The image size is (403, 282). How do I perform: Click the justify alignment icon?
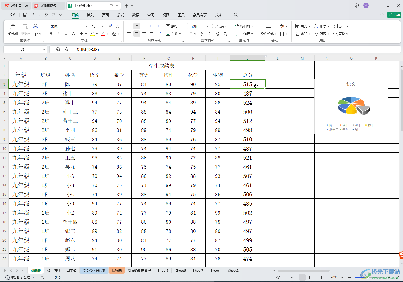[152, 34]
